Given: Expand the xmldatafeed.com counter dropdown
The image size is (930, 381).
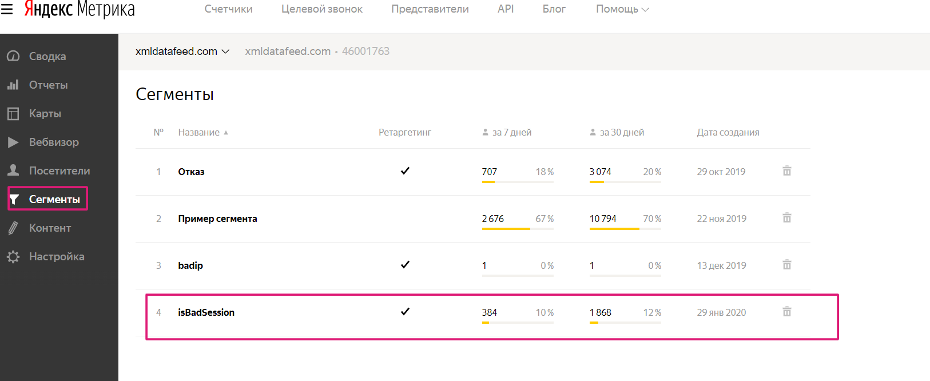Looking at the screenshot, I should [182, 51].
